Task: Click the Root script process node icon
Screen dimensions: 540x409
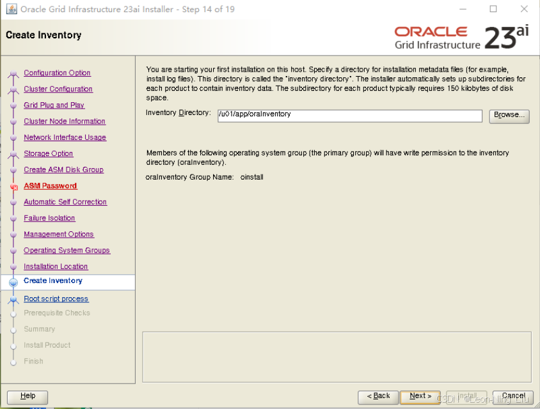Action: 13,300
